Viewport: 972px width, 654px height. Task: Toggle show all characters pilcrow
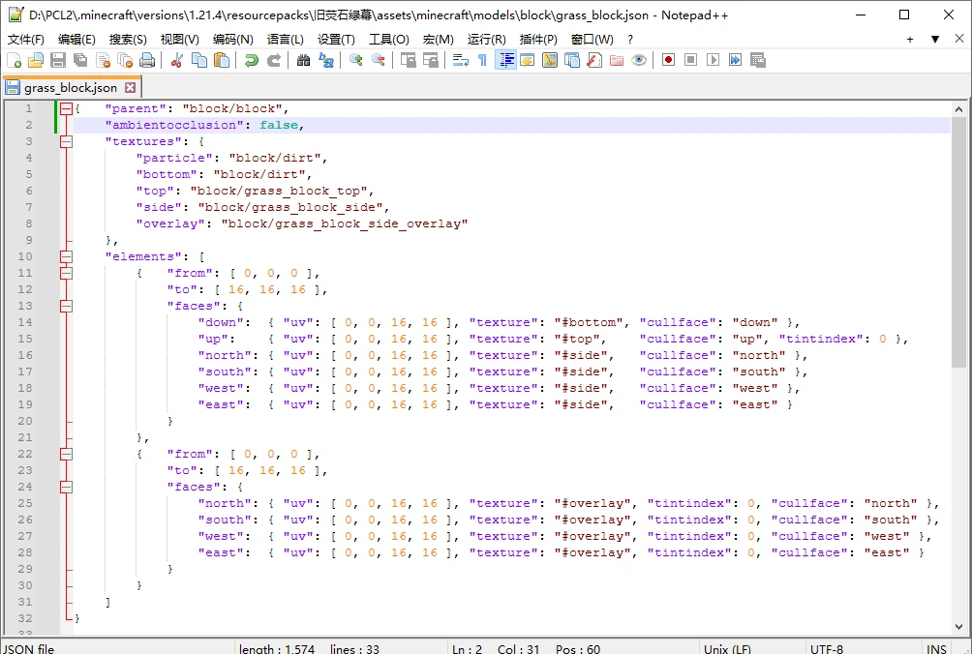[482, 60]
